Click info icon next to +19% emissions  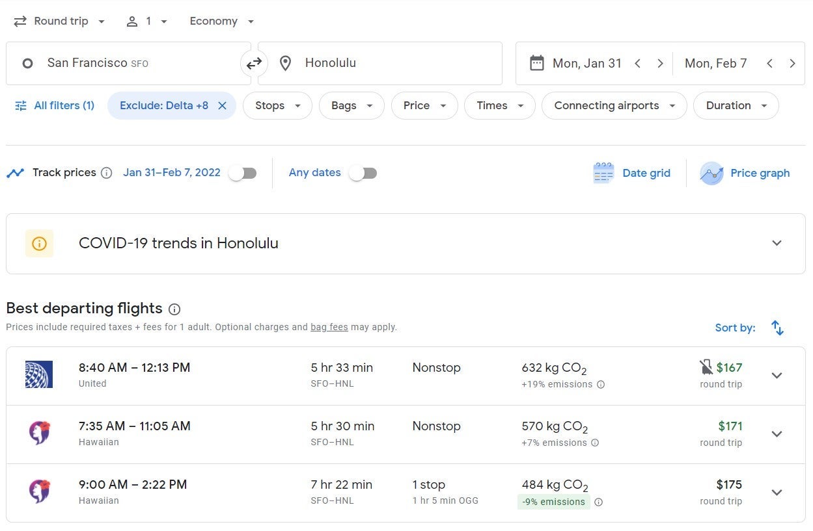click(601, 384)
